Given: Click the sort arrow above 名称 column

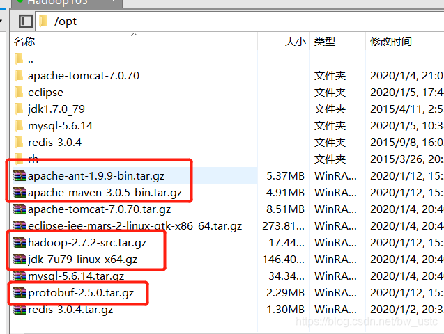Looking at the screenshot, I should (135, 35).
